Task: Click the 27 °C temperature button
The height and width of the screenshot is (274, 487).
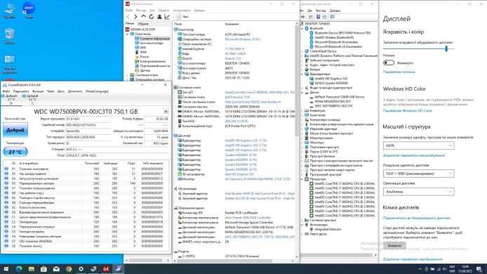Action: point(15,152)
